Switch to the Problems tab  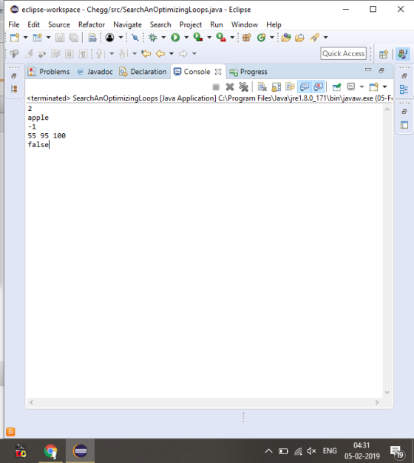pos(49,72)
